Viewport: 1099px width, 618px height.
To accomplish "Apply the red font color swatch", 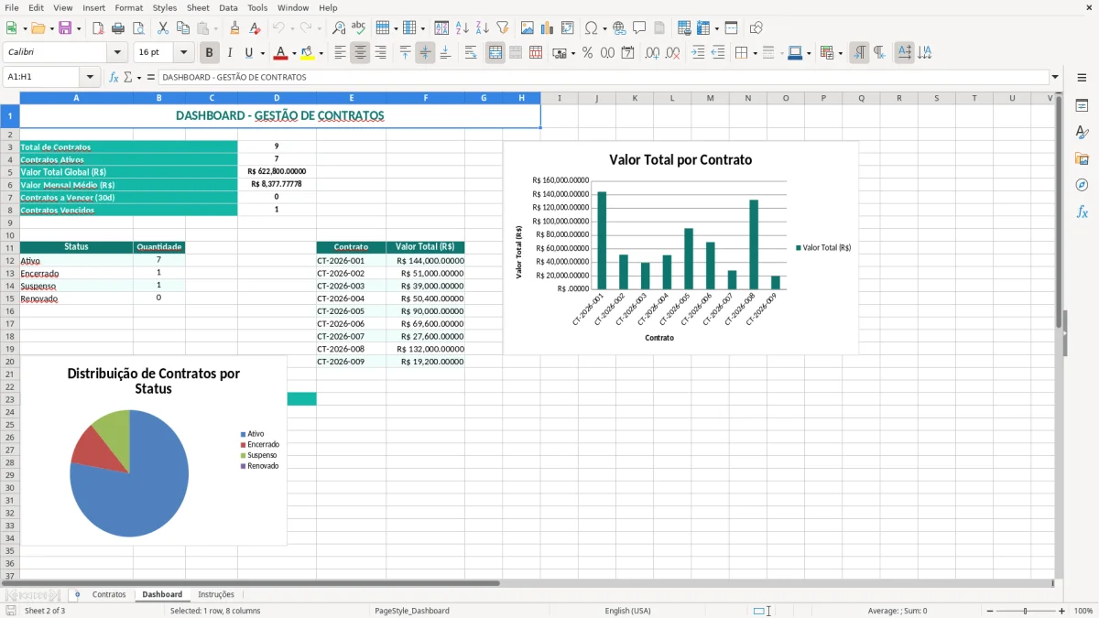I will tap(280, 53).
